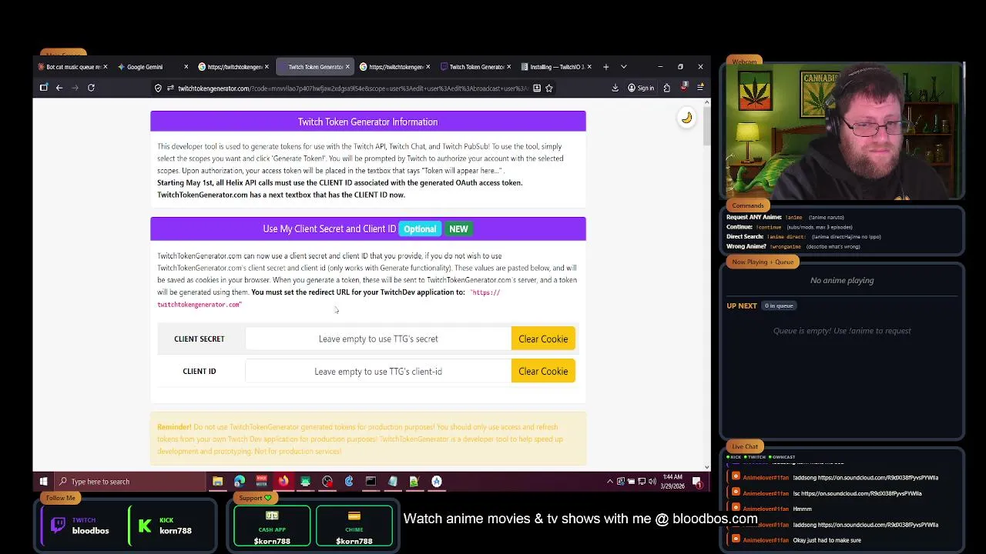
Task: Bookmark this page with the star
Action: coord(549,88)
